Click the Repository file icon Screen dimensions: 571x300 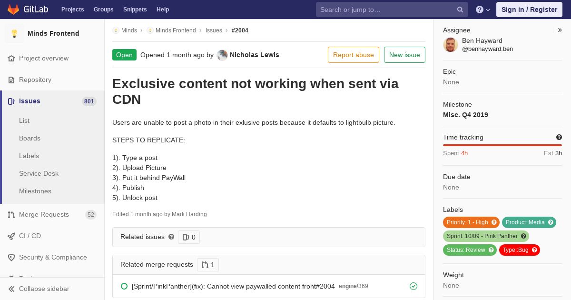click(x=11, y=80)
